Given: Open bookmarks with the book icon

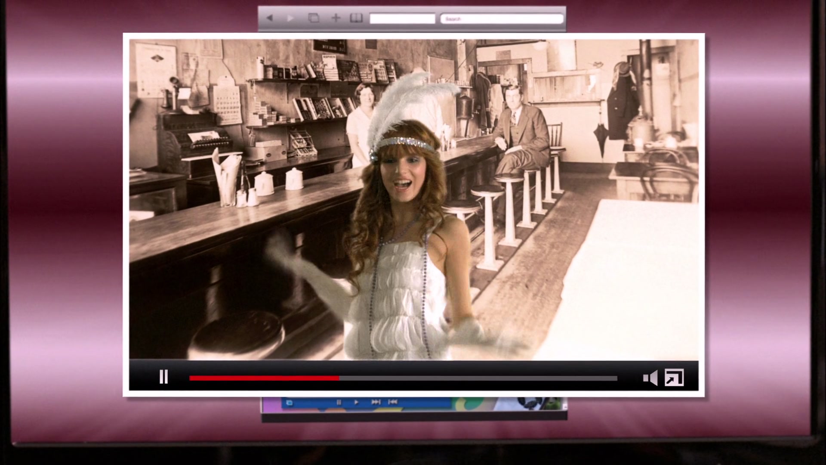Looking at the screenshot, I should (356, 18).
